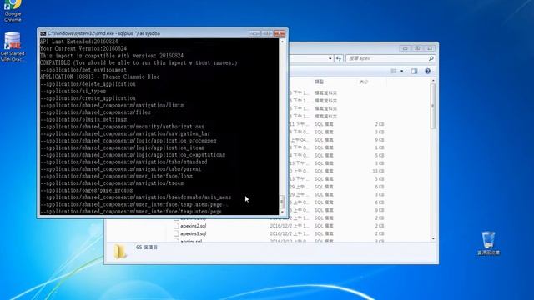Expand the view options dropdown arrow in Explorer
The height and width of the screenshot is (300, 534).
click(402, 71)
